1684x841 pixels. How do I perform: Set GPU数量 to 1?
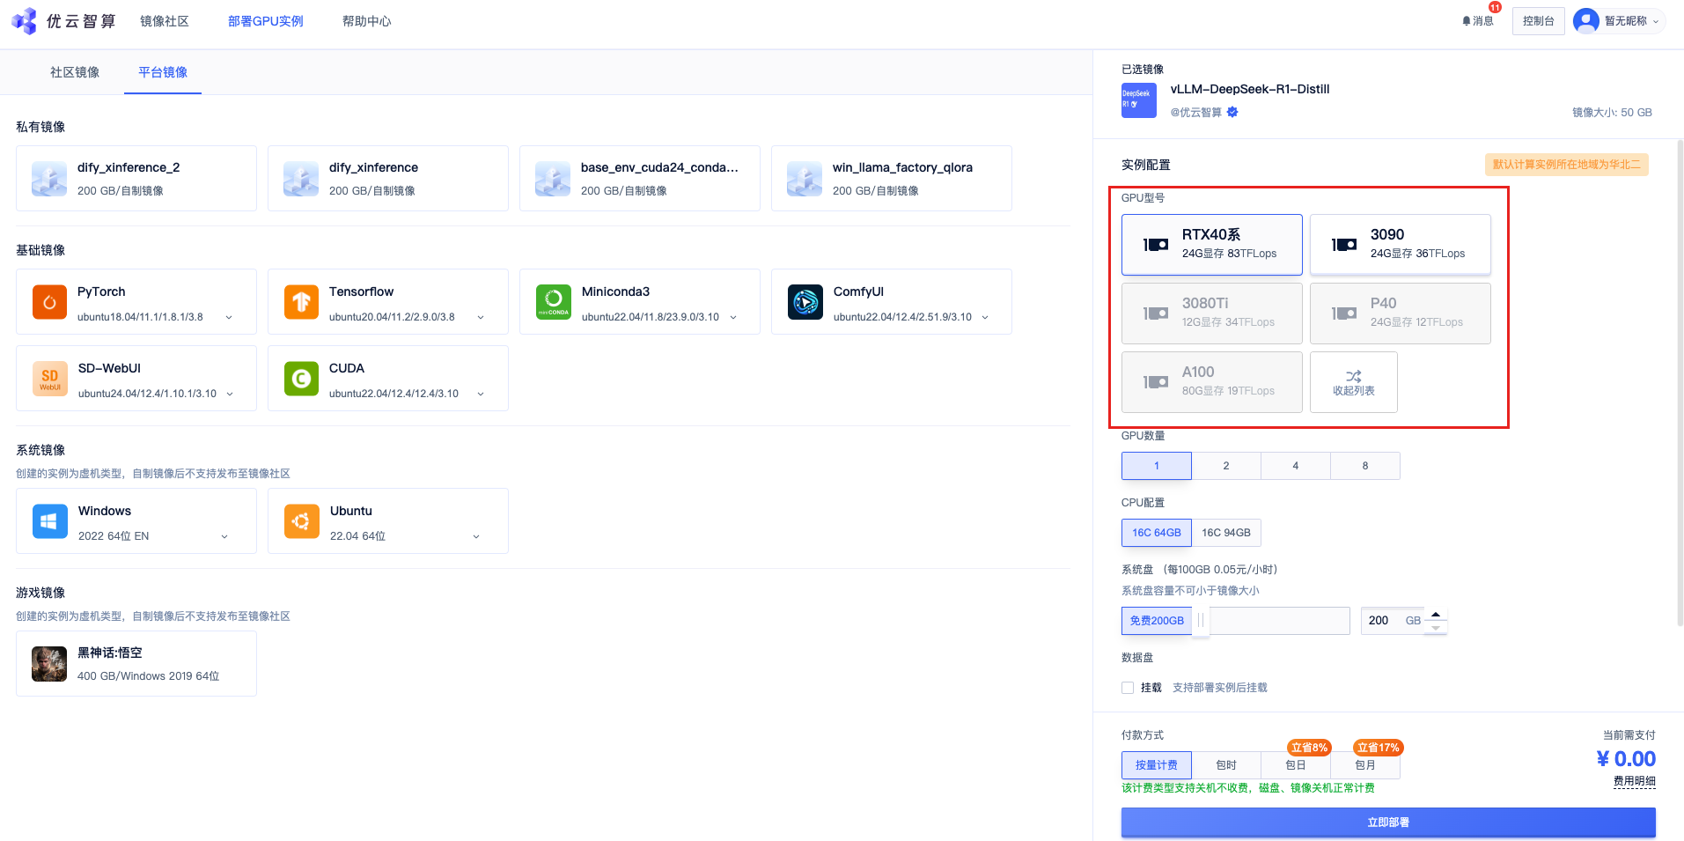pos(1157,466)
